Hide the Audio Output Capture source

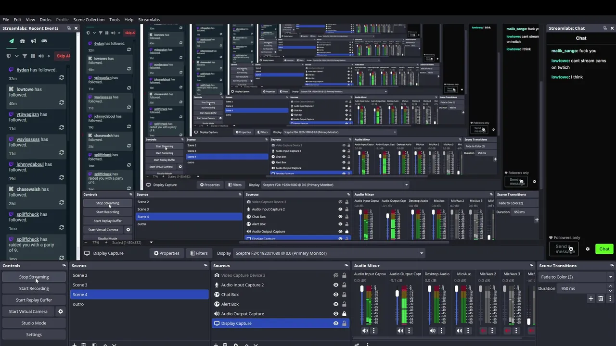[336, 314]
